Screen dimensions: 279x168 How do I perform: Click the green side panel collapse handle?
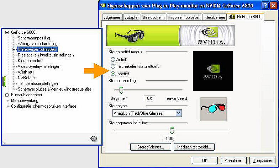tap(4, 81)
